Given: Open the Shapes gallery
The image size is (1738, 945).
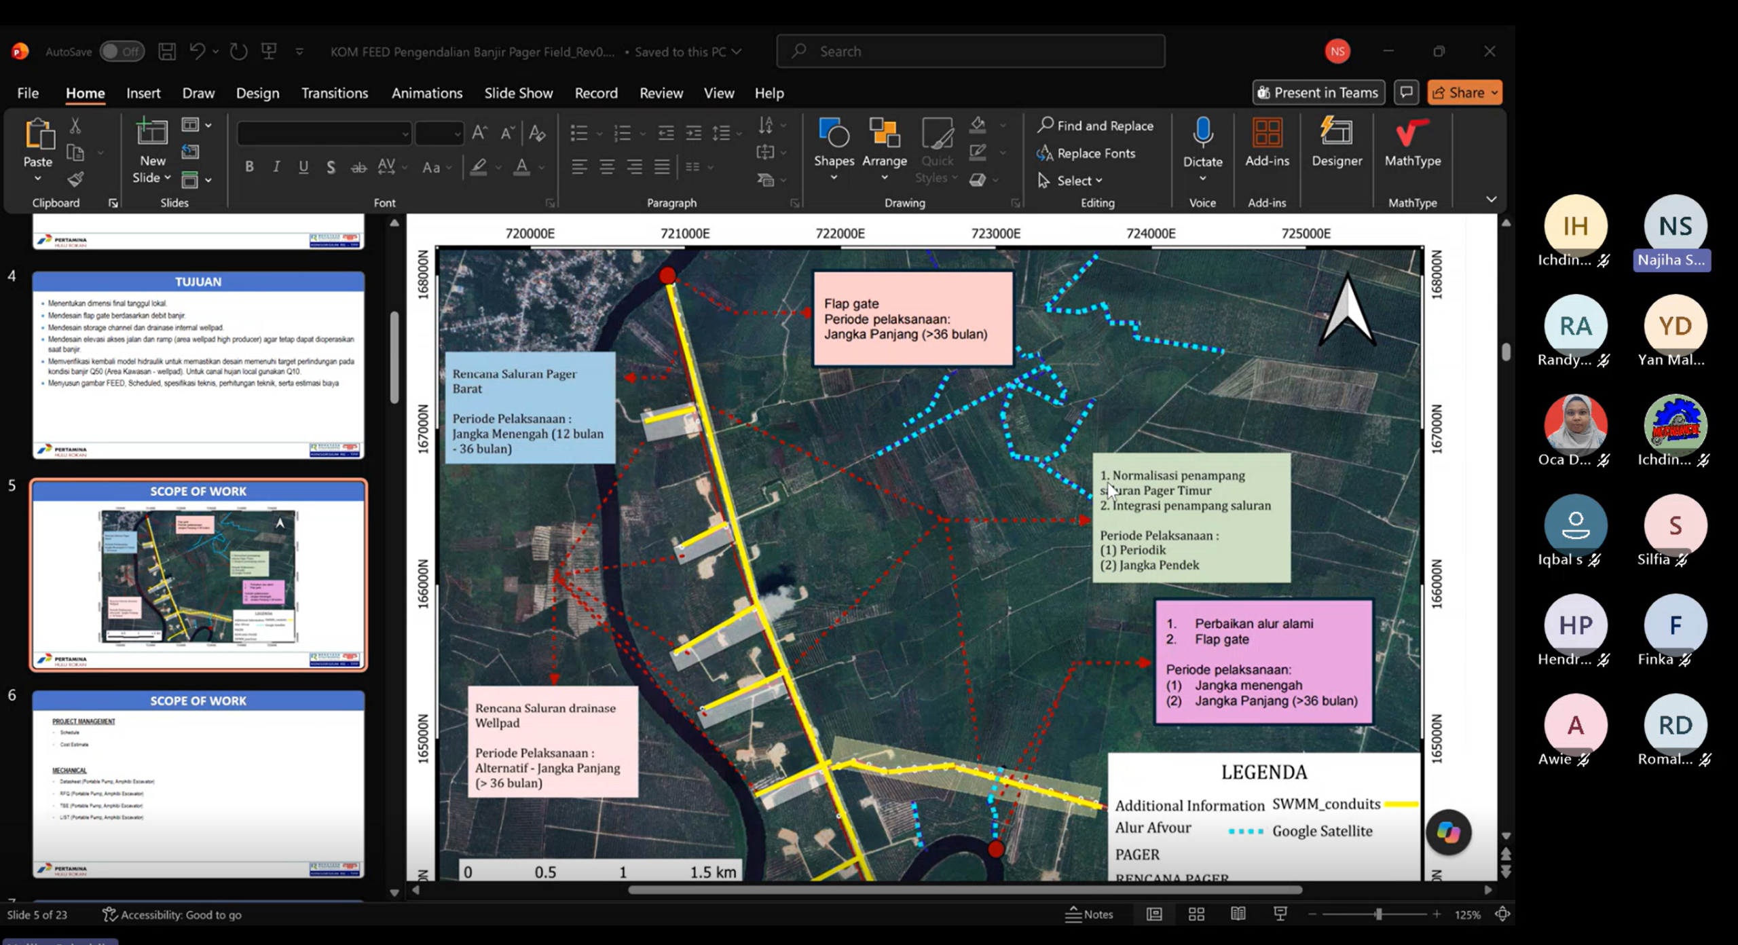Looking at the screenshot, I should point(834,149).
